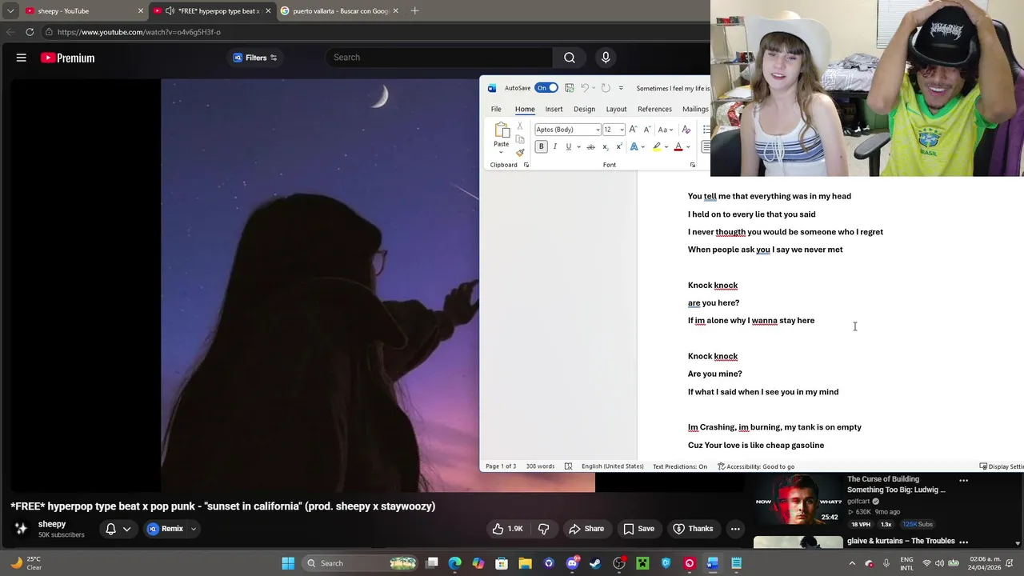
Task: Toggle Subscript formatting
Action: tap(606, 147)
